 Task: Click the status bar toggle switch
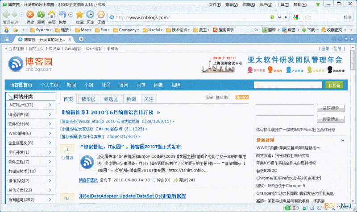pyautogui.click(x=292, y=208)
